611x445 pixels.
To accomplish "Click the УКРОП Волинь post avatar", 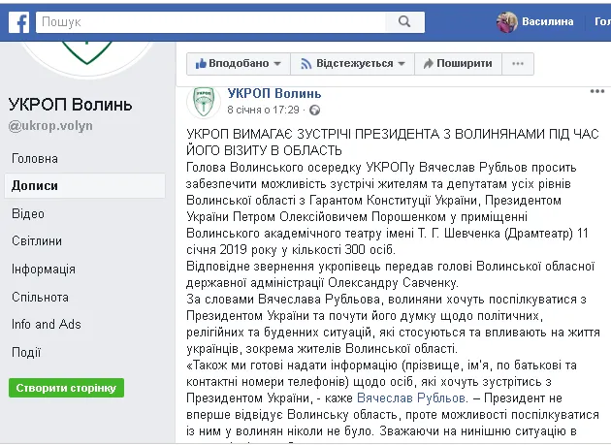I will click(x=204, y=102).
